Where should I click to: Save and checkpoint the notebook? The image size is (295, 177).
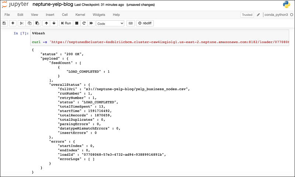pos(4,23)
